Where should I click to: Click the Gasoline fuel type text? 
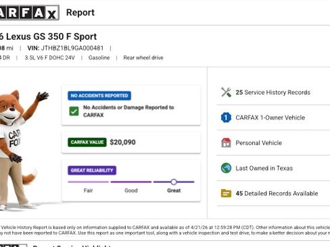click(99, 58)
